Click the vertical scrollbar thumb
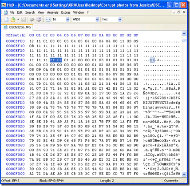This screenshot has height=186, width=190. [x=184, y=40]
